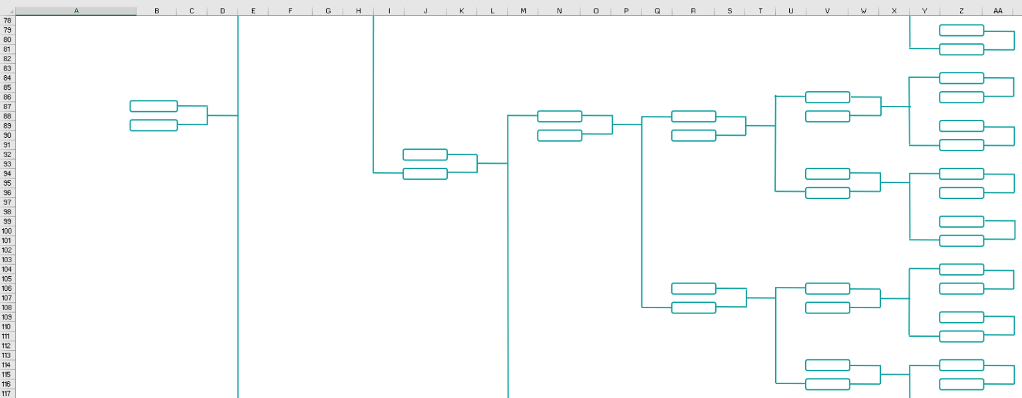Screen dimensions: 1022x398
Task: Select the bracket box in column V row 86
Action: point(827,97)
